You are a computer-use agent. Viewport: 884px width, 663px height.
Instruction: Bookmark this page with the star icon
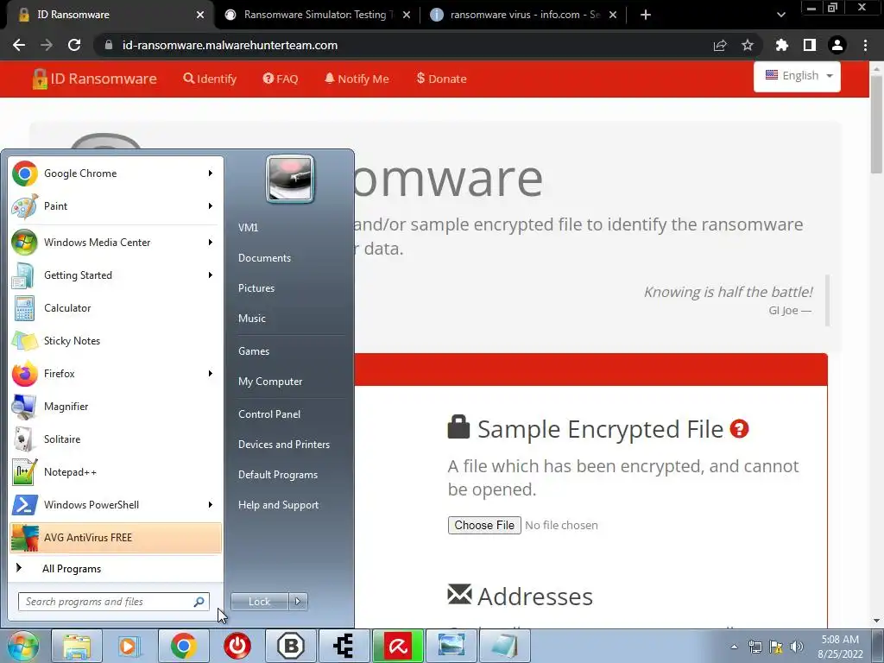(748, 45)
